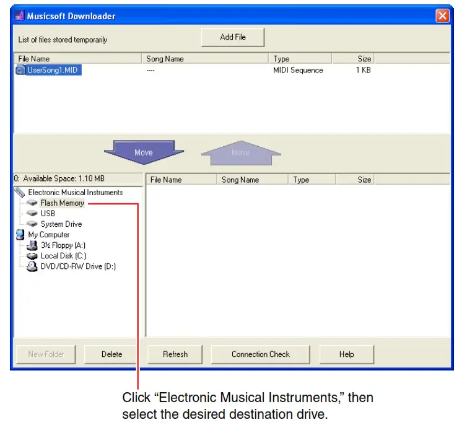Image resolution: width=467 pixels, height=425 pixels.
Task: Close the Musicsoft Downloader window
Action: (x=442, y=15)
